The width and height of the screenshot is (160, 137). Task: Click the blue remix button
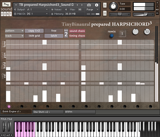coord(112,36)
